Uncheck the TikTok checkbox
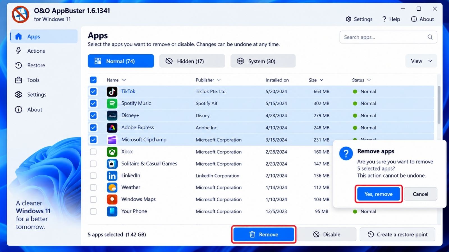The height and width of the screenshot is (252, 449). click(93, 92)
